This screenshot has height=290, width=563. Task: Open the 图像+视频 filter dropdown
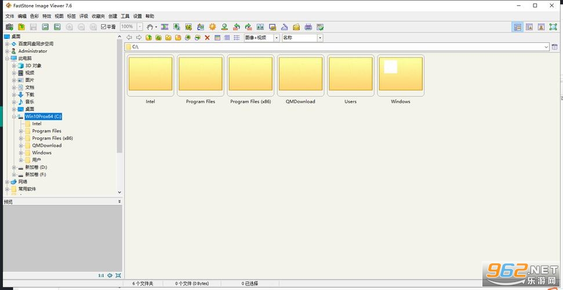[277, 38]
